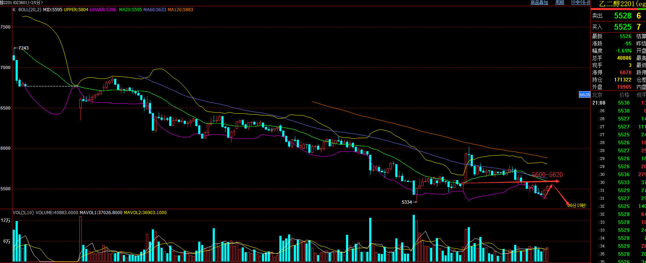Click the MAVOL1:37026.8000 value
The width and height of the screenshot is (646, 263).
coord(101,213)
